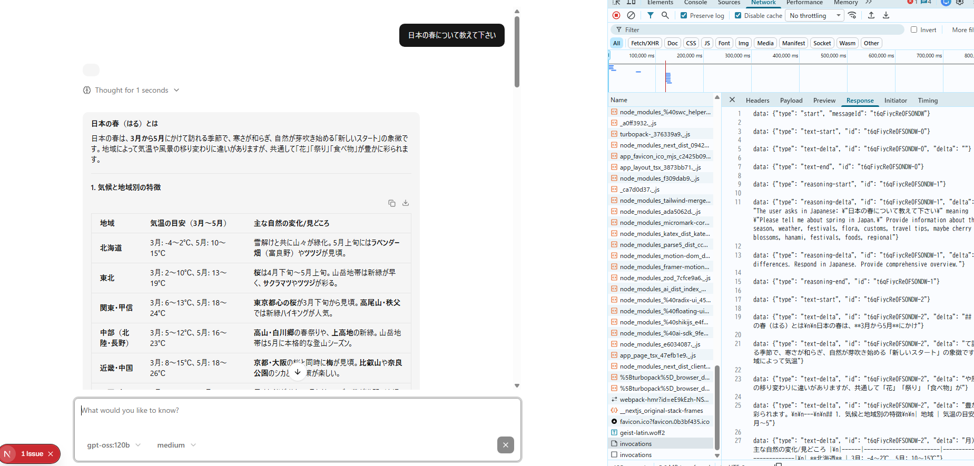Open the medium reasoning effort dropdown
974x466 pixels.
(x=176, y=445)
